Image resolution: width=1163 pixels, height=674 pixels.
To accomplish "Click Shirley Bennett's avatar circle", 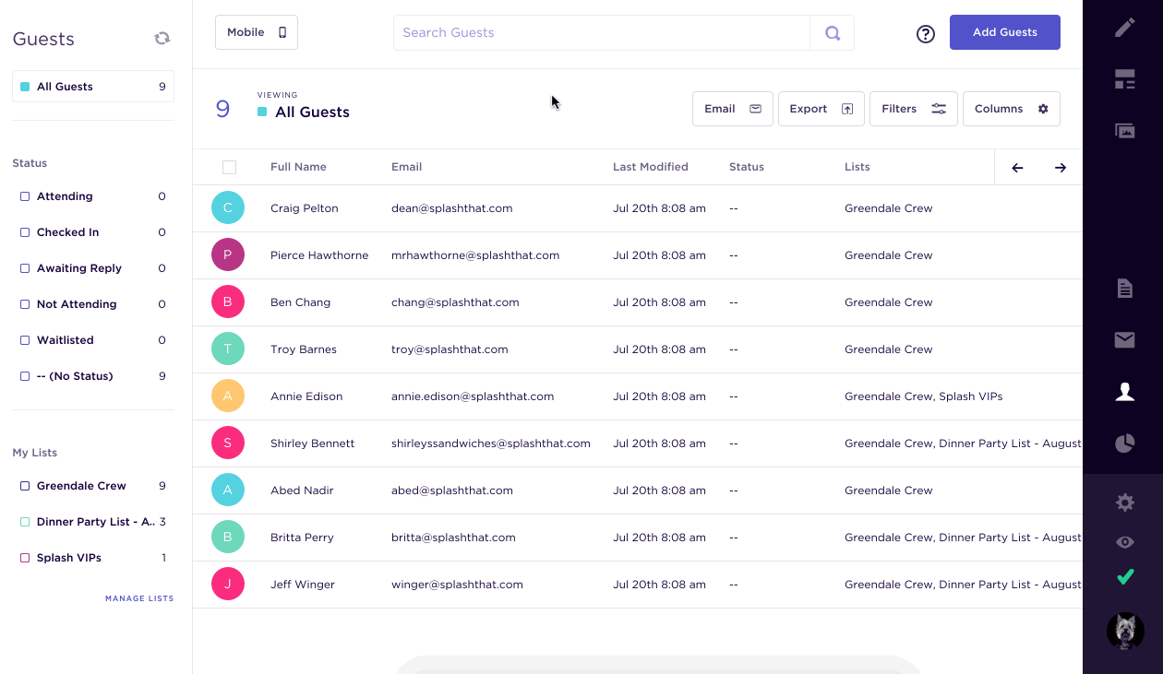I will pos(228,443).
